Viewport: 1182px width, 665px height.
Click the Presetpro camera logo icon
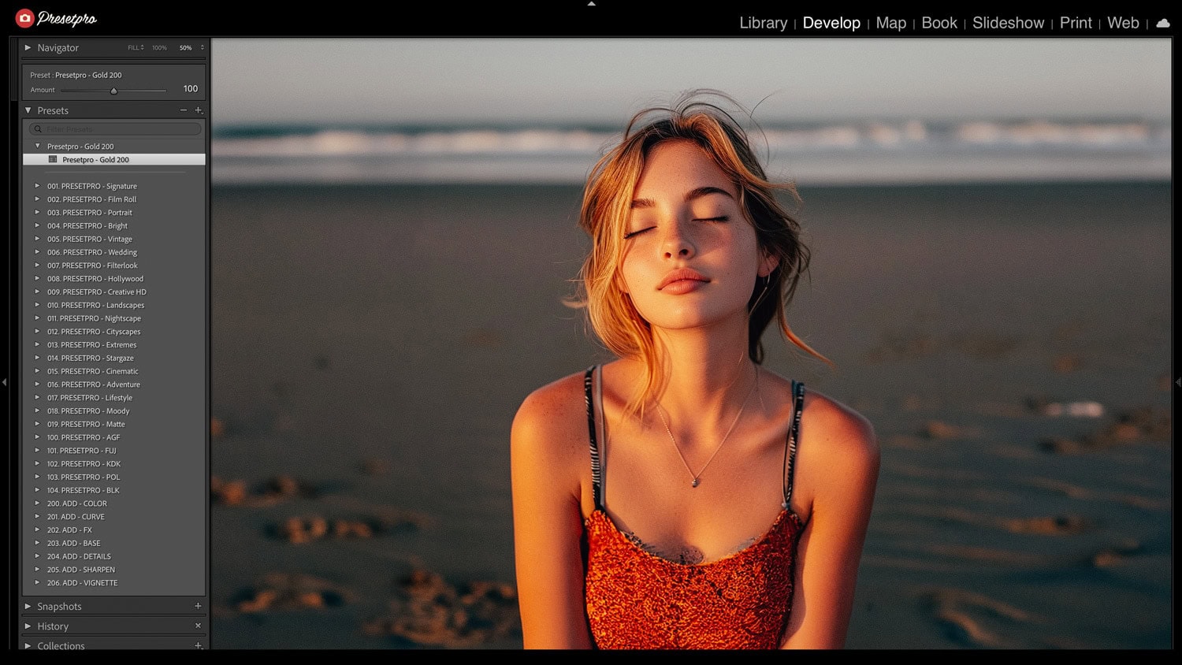click(x=25, y=17)
